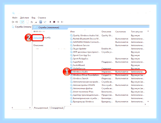
Task: Click the gear icon beside Skype Updater
Action: 71,49
